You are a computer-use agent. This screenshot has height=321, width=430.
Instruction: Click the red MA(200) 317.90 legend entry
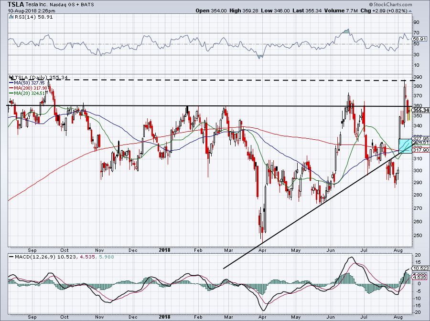28,88
